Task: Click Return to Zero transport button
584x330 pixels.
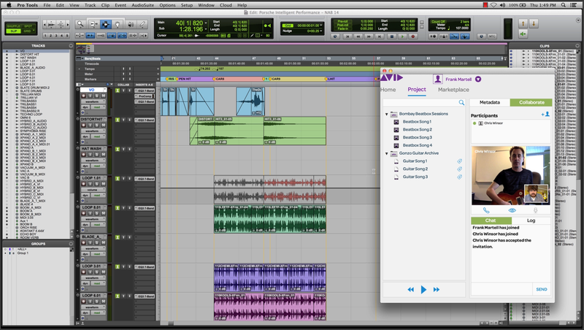Action: point(347,36)
